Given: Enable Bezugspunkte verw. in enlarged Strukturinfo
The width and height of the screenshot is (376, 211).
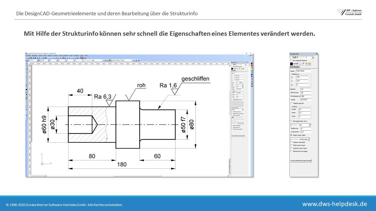Looking at the screenshot, I should tap(291, 121).
